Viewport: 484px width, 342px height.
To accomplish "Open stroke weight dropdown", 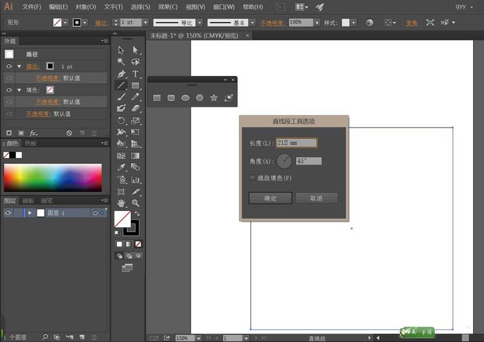I will point(145,22).
